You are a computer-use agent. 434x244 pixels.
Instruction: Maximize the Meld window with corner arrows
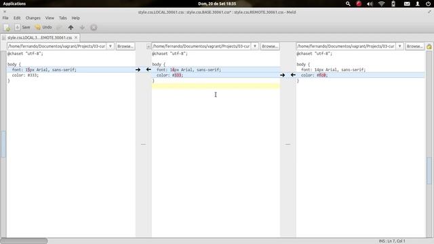click(429, 12)
